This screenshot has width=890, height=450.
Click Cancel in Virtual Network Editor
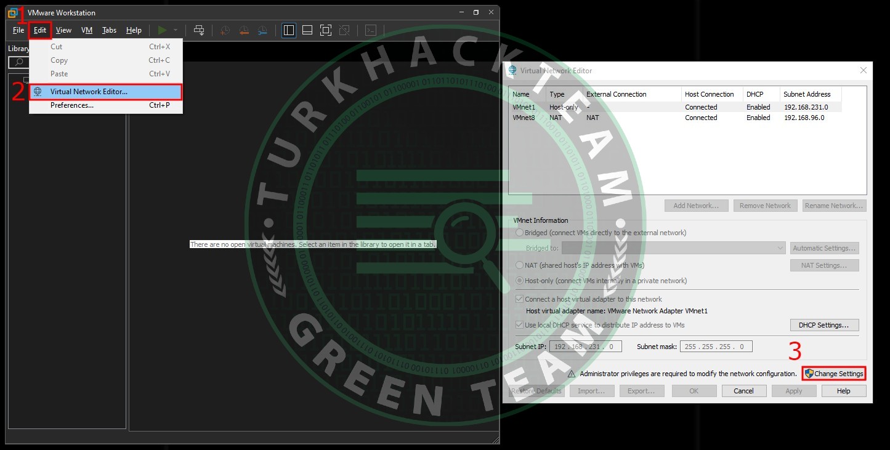click(743, 391)
